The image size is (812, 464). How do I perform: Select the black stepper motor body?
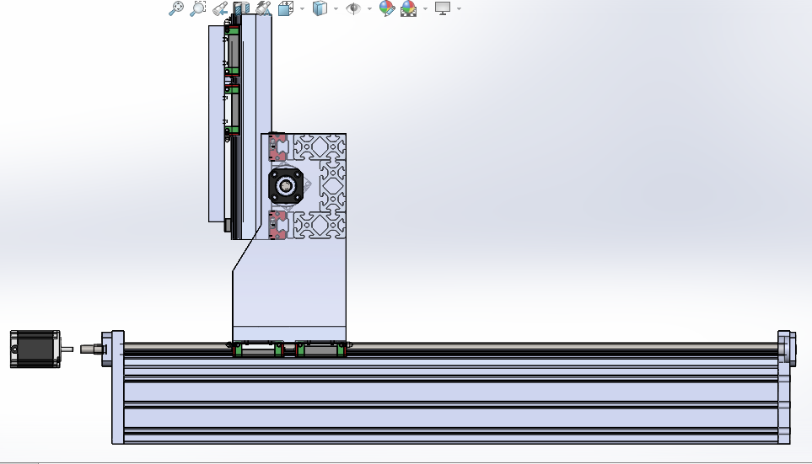35,349
